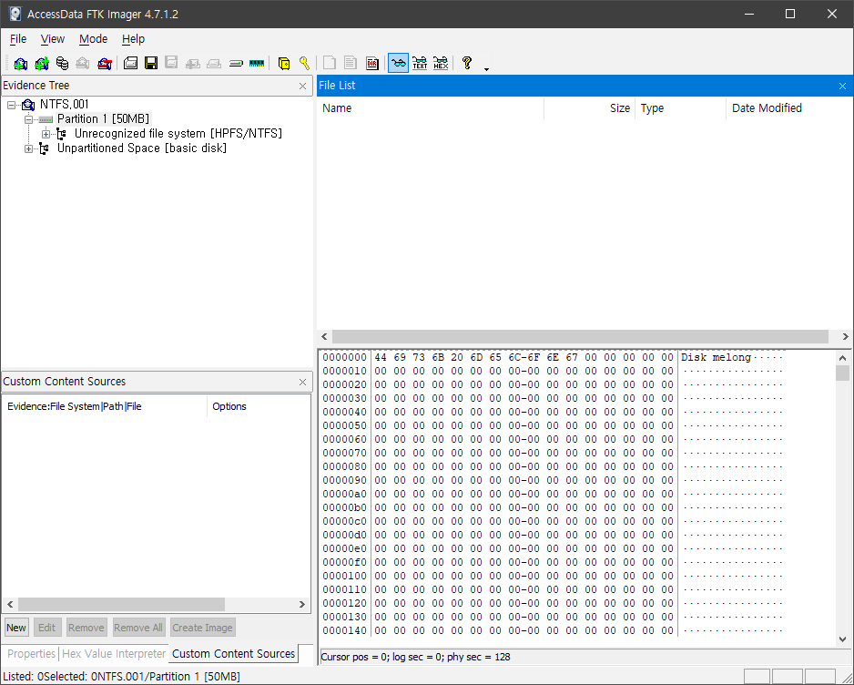Viewport: 854px width, 685px height.
Task: Select Partition 1 [50MB] tree item
Action: (103, 118)
